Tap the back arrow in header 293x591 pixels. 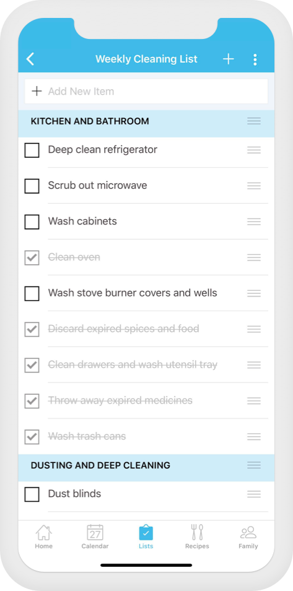tap(30, 59)
